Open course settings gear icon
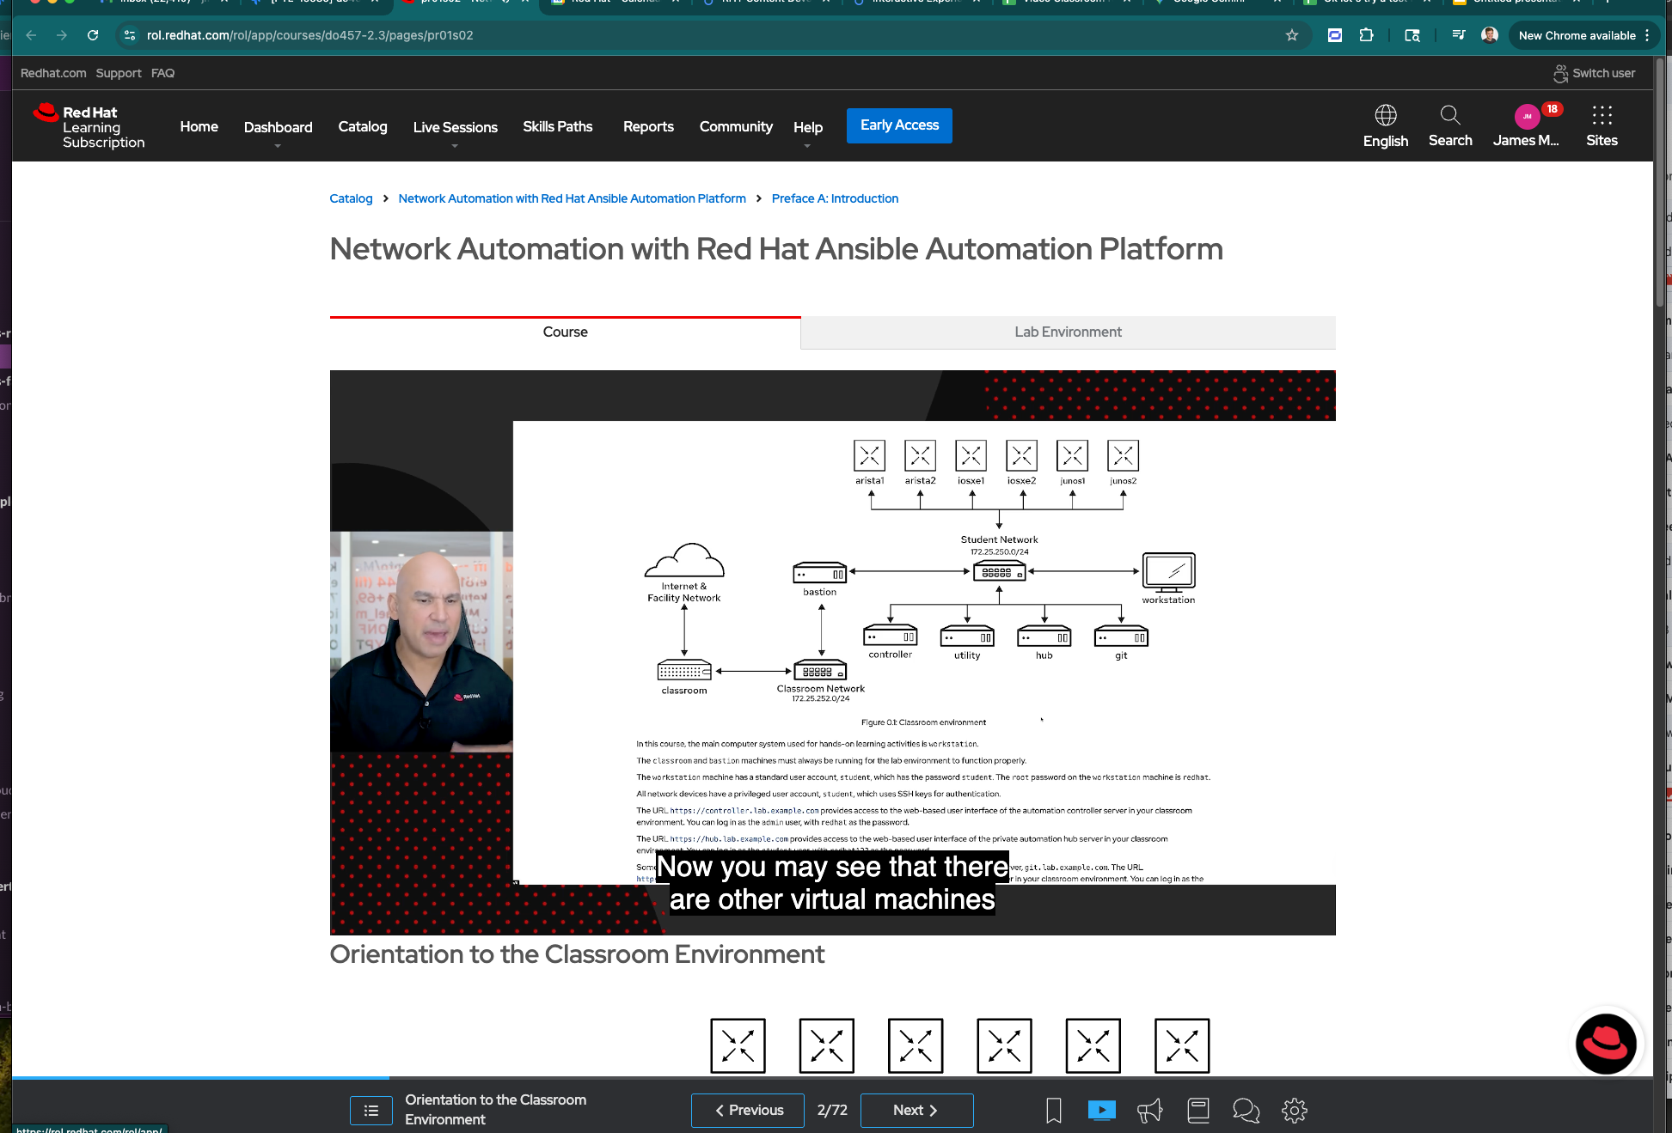Image resolution: width=1672 pixels, height=1133 pixels. (x=1294, y=1111)
